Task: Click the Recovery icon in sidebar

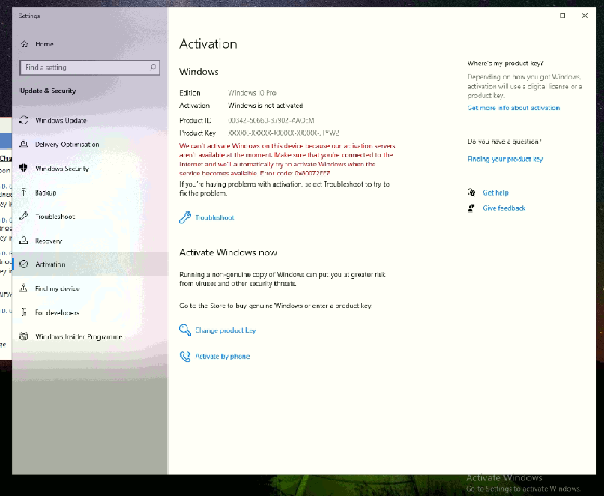Action: coord(24,241)
